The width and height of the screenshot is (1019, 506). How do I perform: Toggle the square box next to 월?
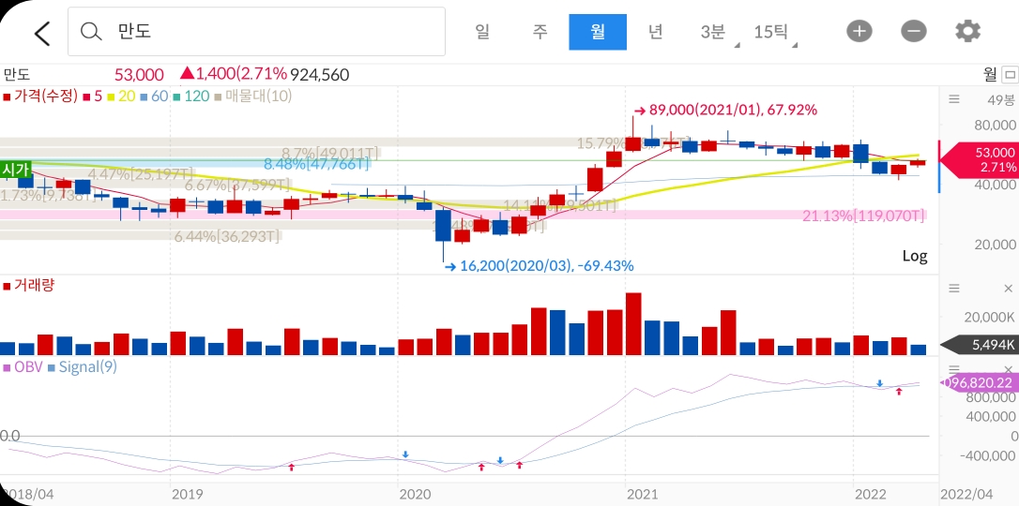click(x=1010, y=75)
